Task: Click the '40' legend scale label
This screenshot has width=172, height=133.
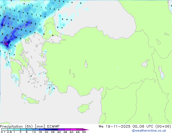Action: pos(71,132)
